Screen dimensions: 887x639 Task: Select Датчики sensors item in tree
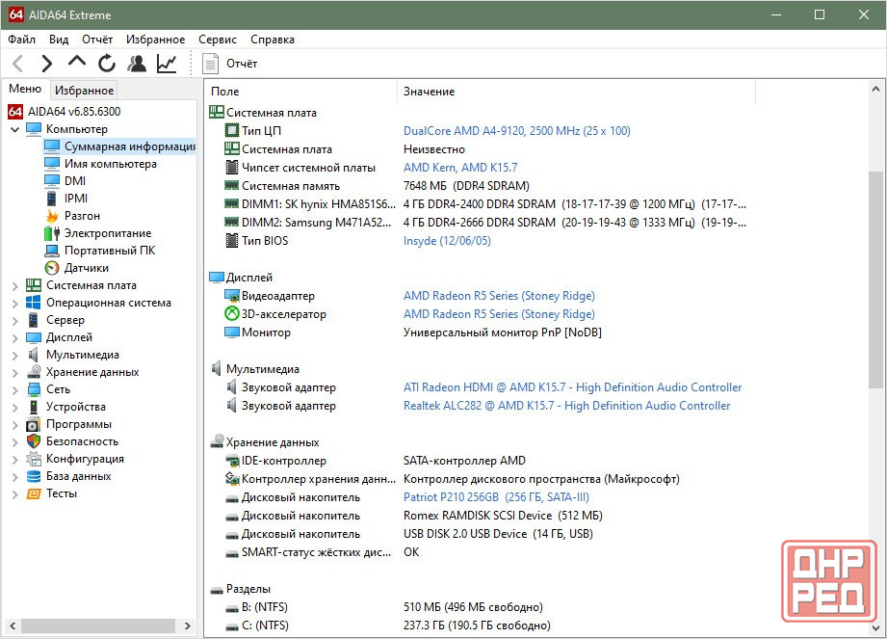click(86, 268)
